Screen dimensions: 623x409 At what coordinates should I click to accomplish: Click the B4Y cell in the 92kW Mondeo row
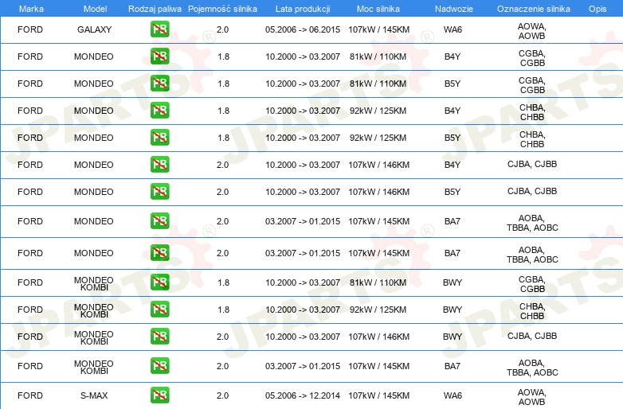(x=453, y=111)
